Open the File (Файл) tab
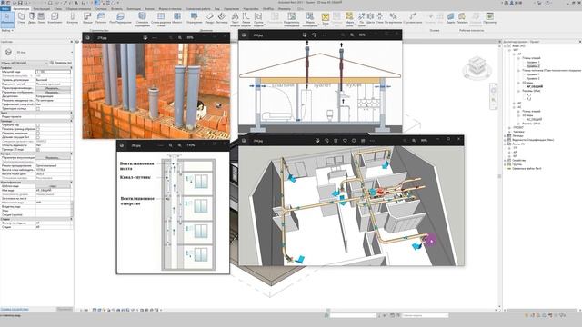The width and height of the screenshot is (582, 327). [x=5, y=8]
